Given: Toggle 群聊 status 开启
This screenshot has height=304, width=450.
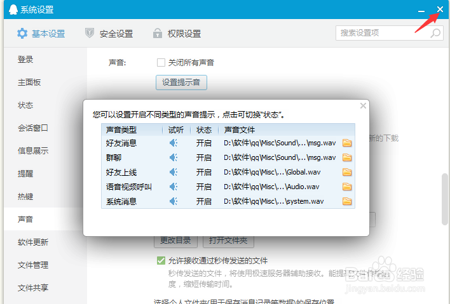Looking at the screenshot, I should (x=204, y=157).
